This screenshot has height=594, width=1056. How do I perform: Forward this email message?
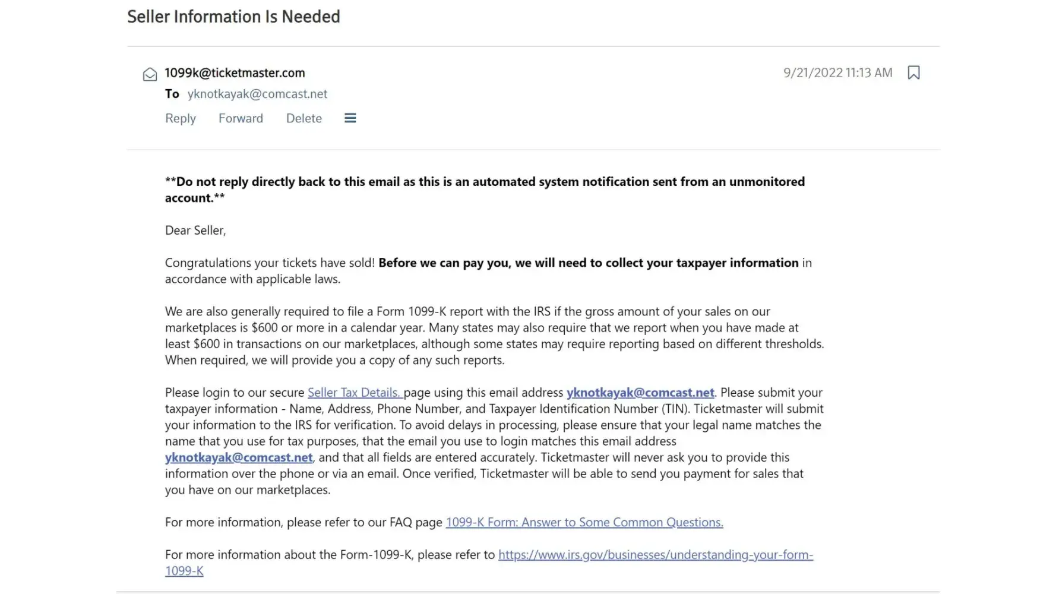point(241,118)
